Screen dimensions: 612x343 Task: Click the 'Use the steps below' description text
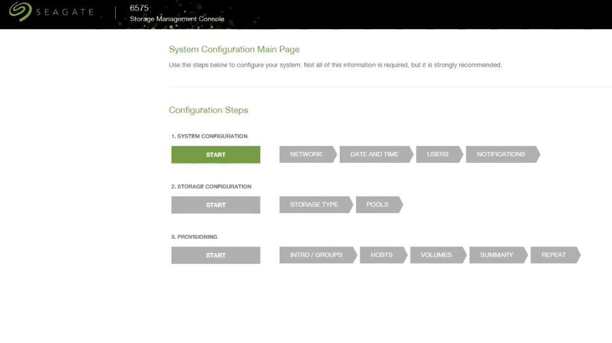(x=335, y=65)
